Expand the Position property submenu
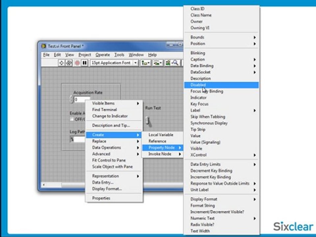The width and height of the screenshot is (316, 237). [222, 43]
